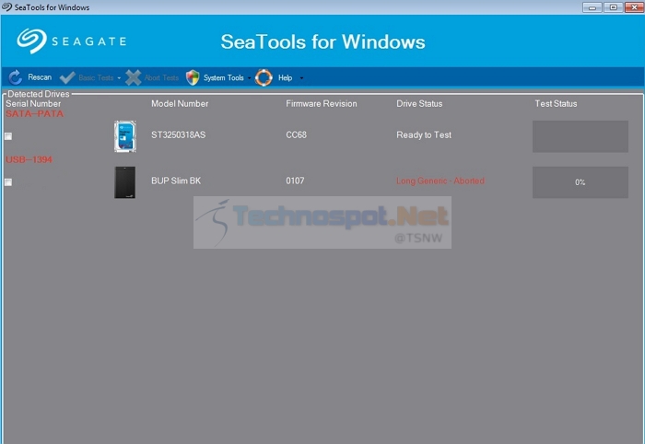Click the Rescan circular arrow icon
The height and width of the screenshot is (444, 645).
point(16,77)
